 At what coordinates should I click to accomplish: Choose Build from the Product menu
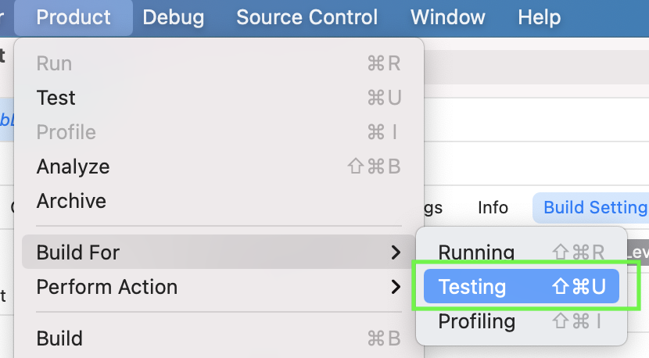(59, 338)
